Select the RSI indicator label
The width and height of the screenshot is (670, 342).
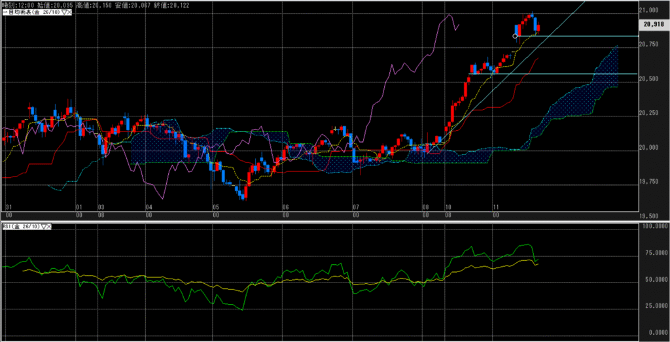pyautogui.click(x=20, y=226)
